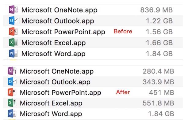
Task: Click the PowerPoint icon beside the Before label
Action: pos(13,32)
